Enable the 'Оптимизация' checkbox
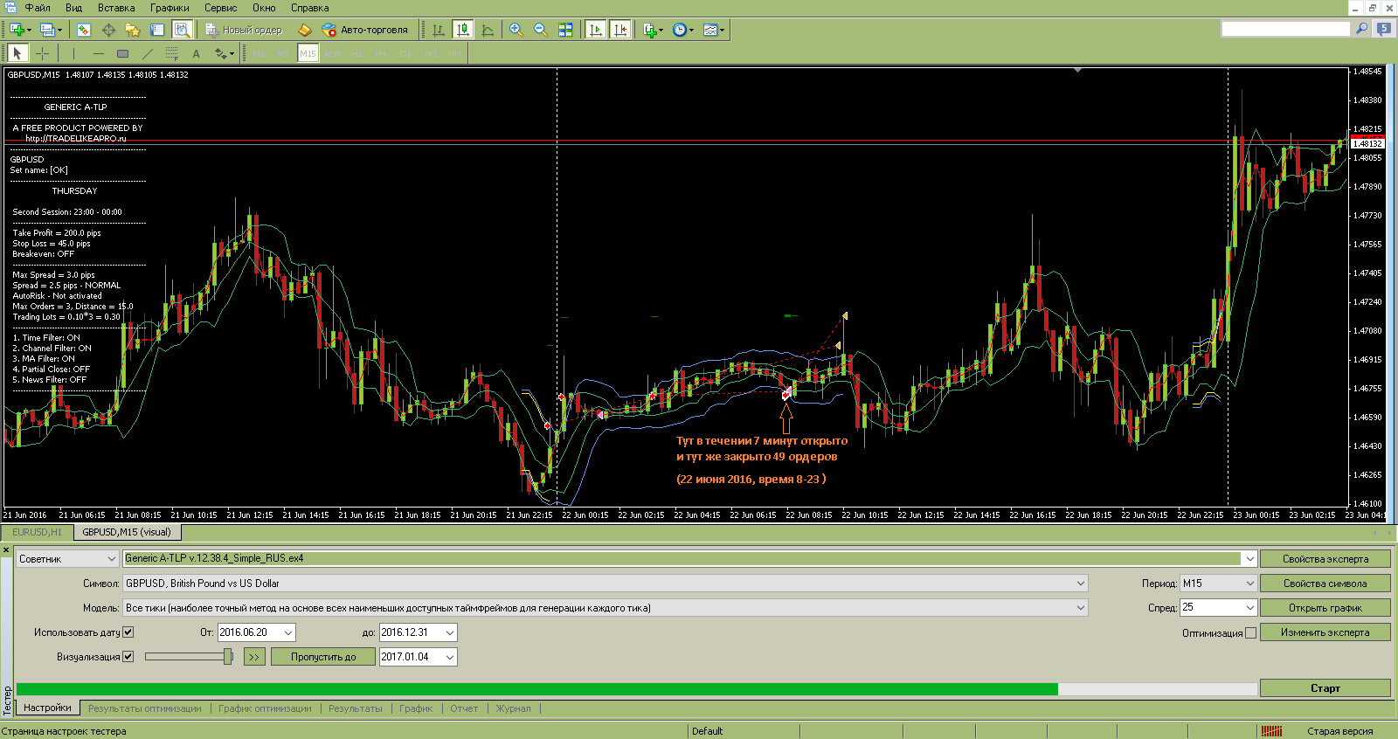 tap(1250, 632)
